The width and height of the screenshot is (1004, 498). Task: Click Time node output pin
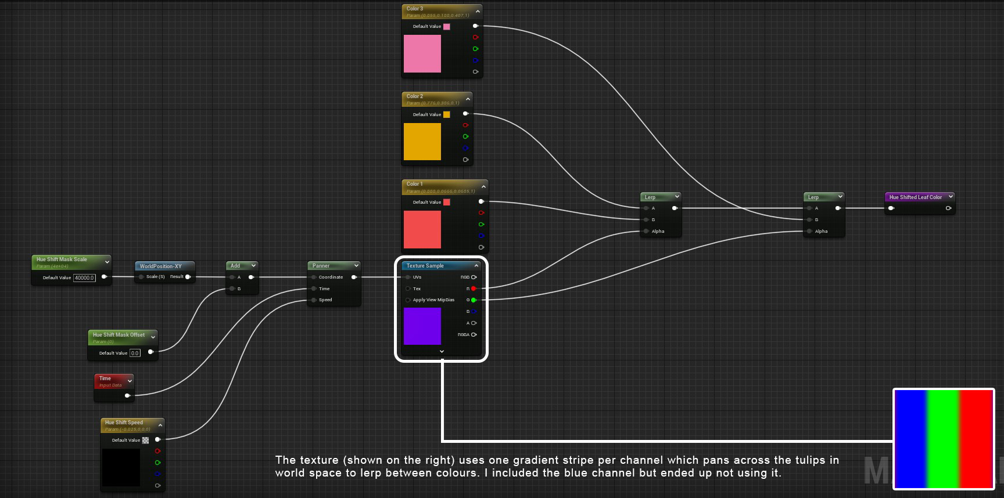127,396
